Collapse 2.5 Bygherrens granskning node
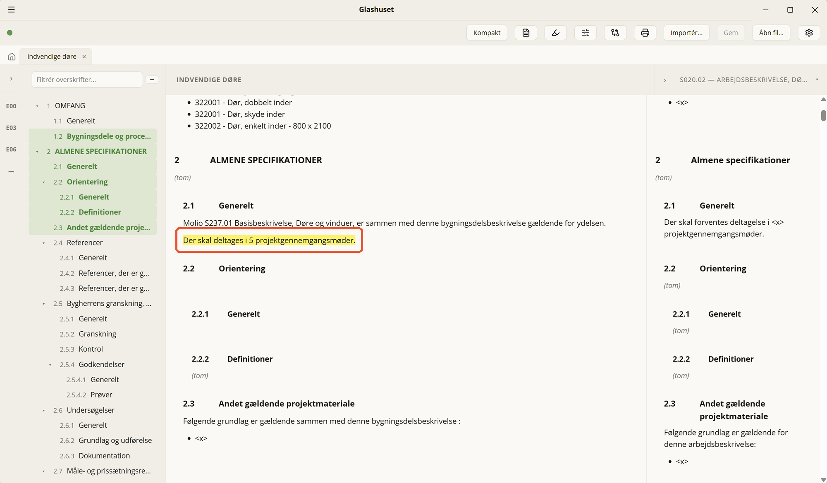This screenshot has height=483, width=827. tap(44, 304)
